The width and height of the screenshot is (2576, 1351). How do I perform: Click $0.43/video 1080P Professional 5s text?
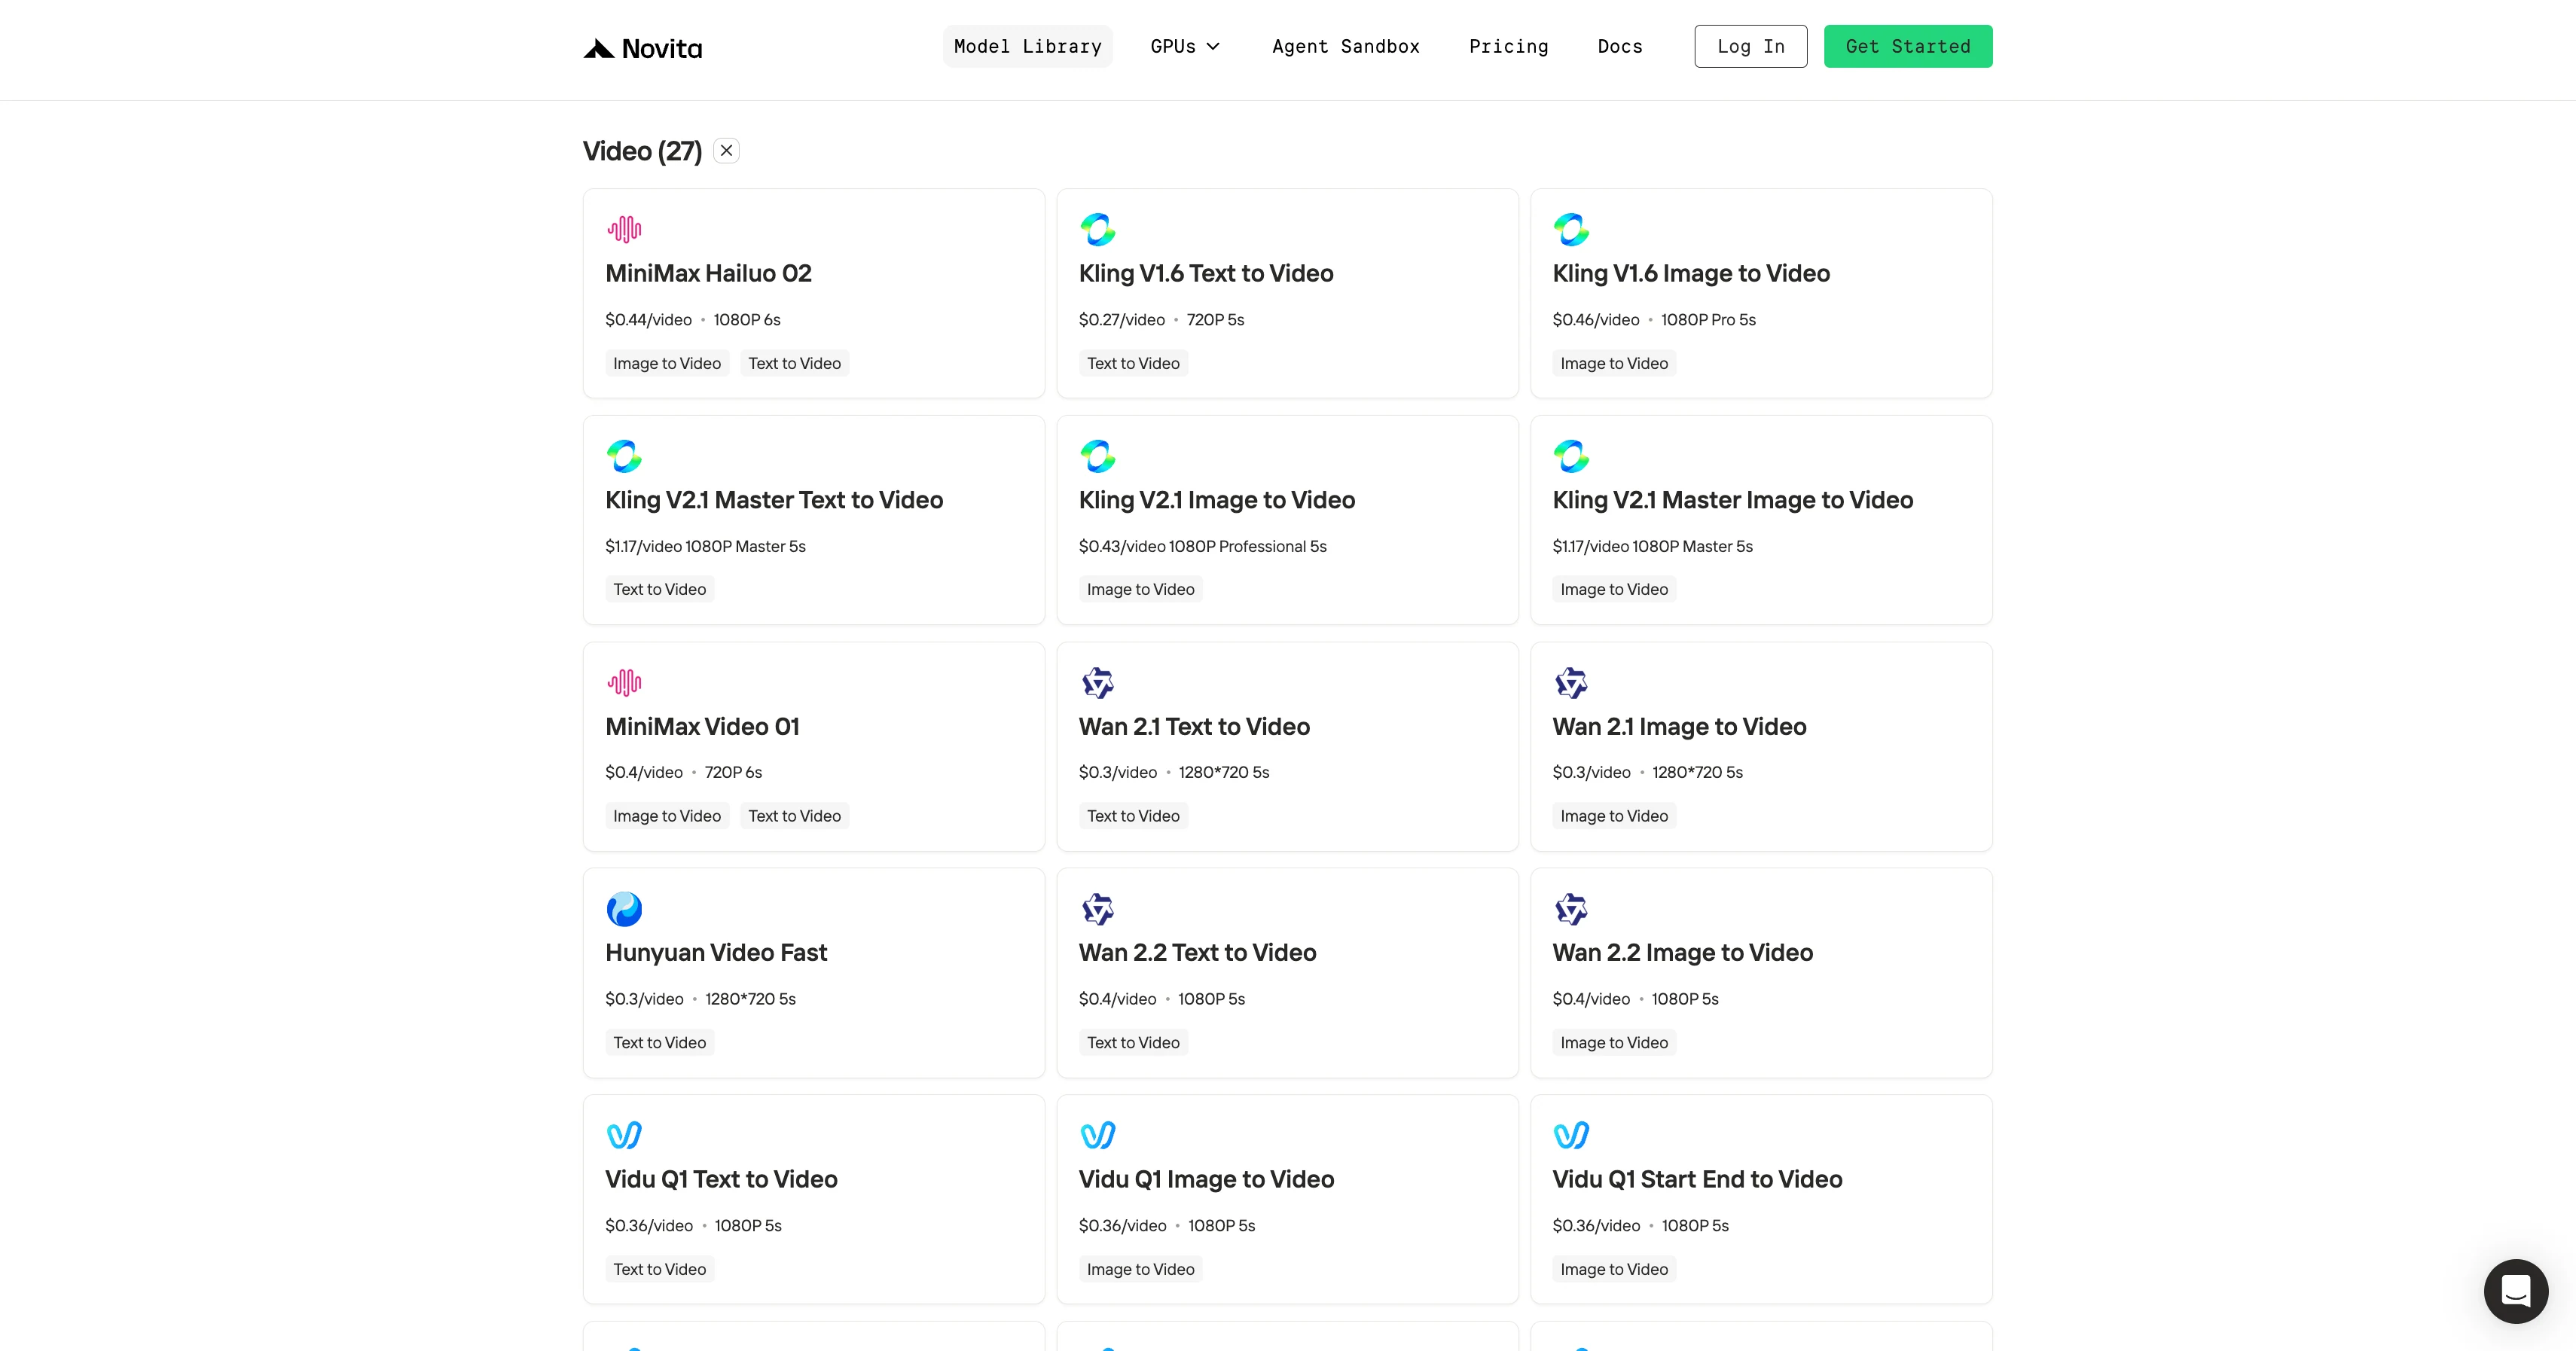[1202, 546]
